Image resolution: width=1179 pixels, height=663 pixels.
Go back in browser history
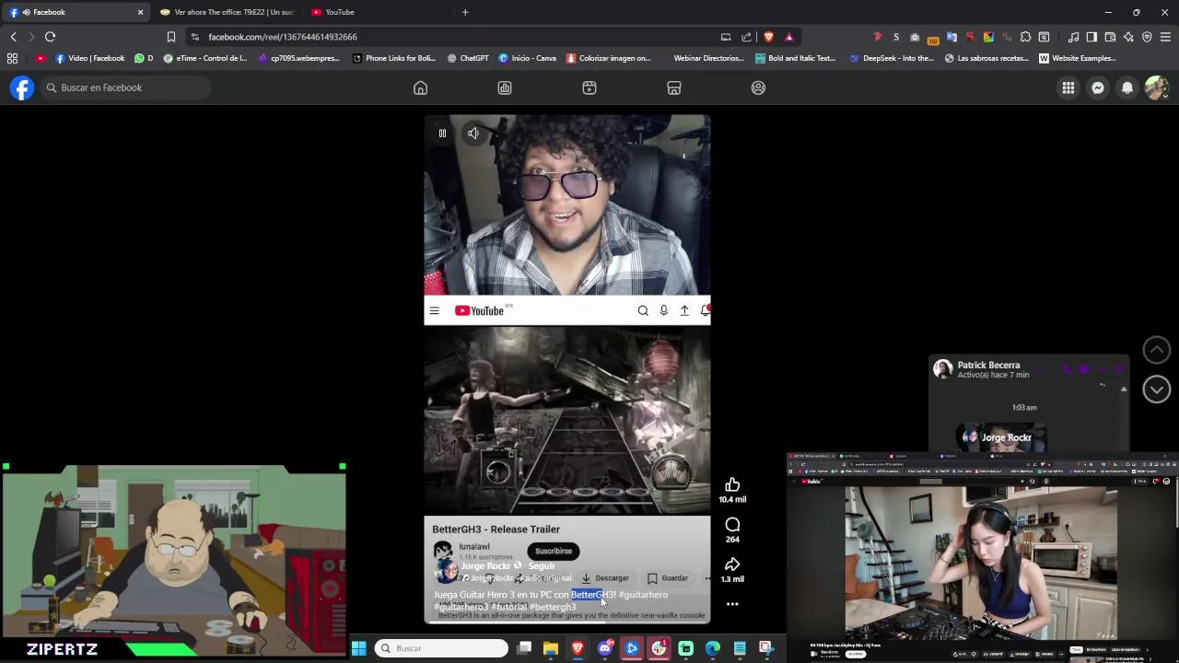[13, 37]
